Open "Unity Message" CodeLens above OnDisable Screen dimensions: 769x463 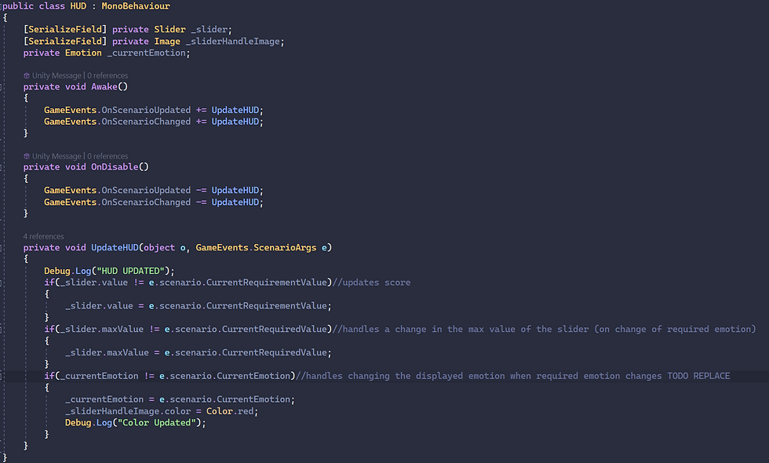point(56,156)
